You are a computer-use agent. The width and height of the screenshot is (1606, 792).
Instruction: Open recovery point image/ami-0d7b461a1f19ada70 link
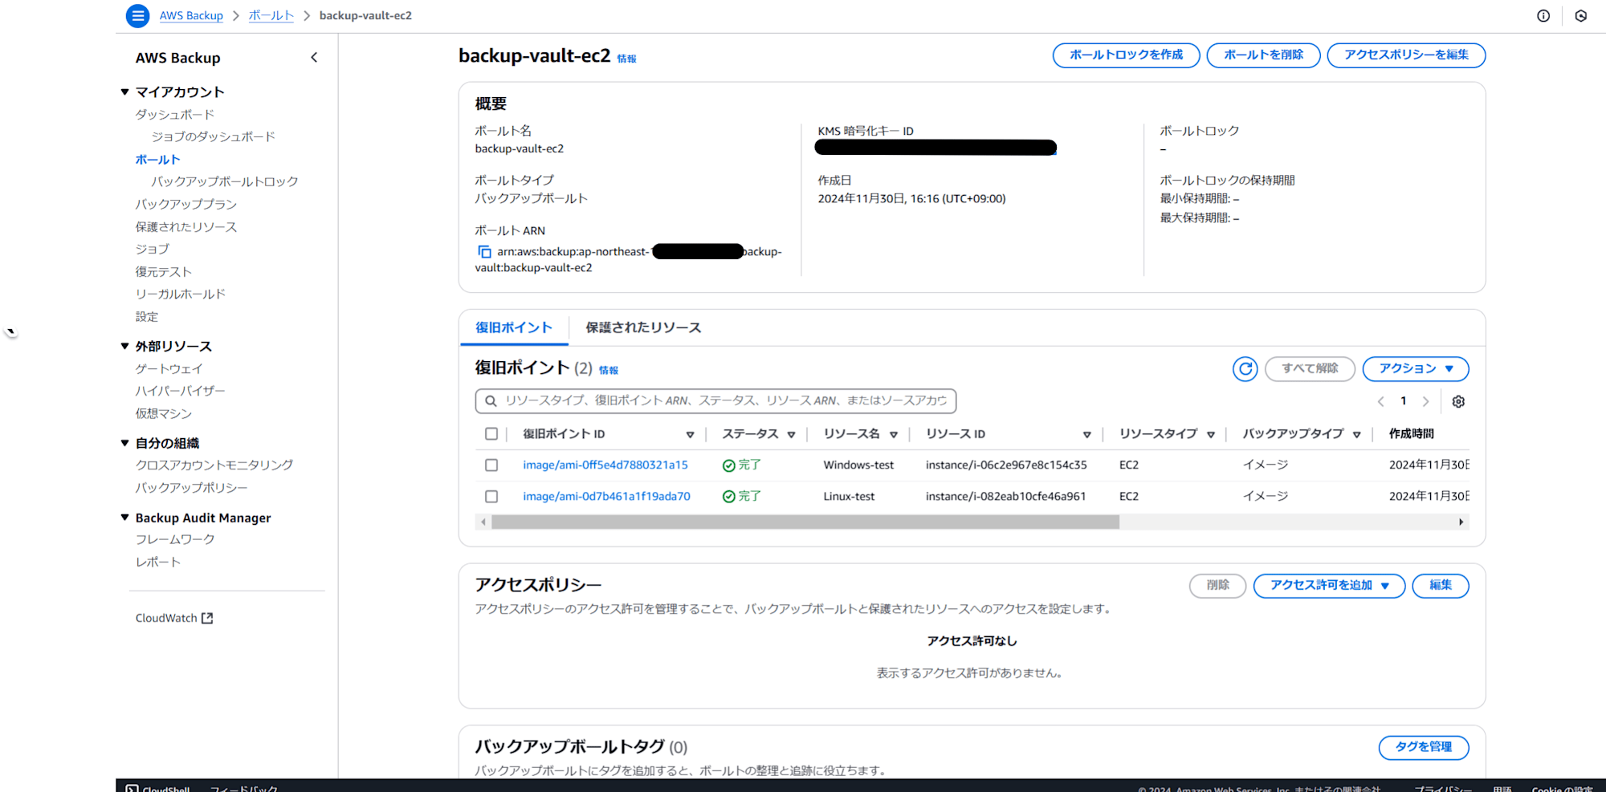[x=606, y=496]
